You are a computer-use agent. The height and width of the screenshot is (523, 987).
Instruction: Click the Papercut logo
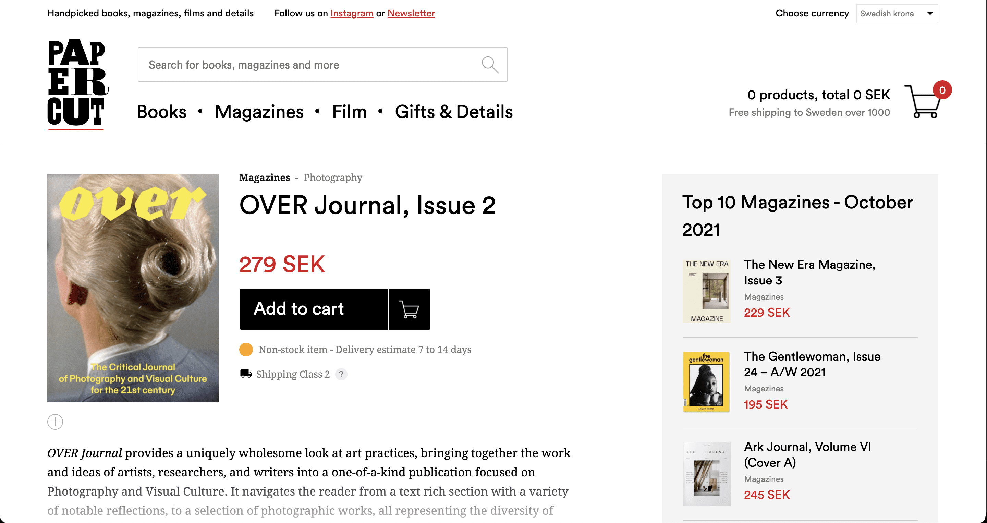pyautogui.click(x=77, y=84)
